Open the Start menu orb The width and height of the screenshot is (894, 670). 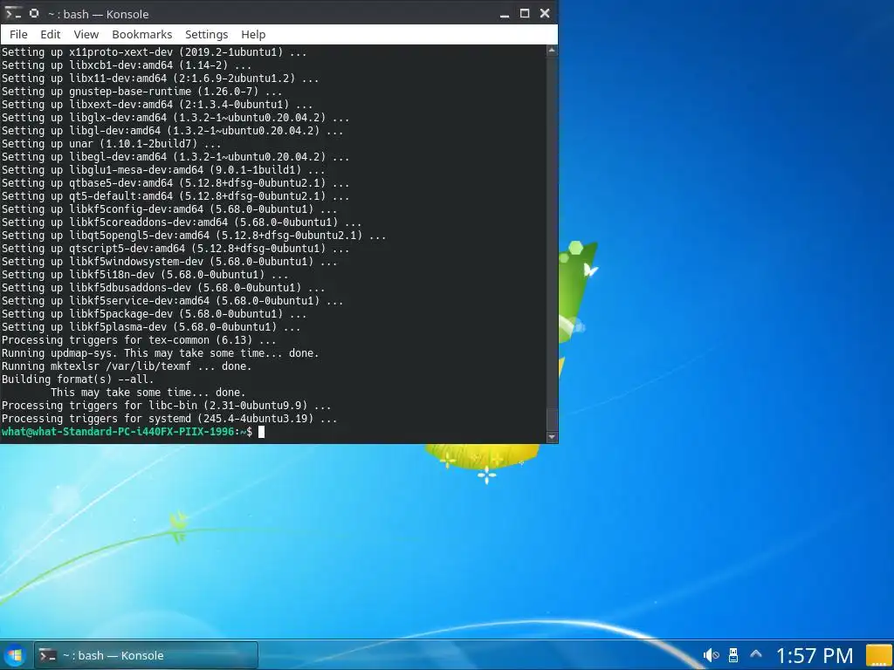click(15, 655)
